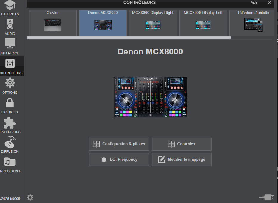Switch to MCX8000 Display Left tab
Screen dimensions: 278x203
click(x=203, y=23)
